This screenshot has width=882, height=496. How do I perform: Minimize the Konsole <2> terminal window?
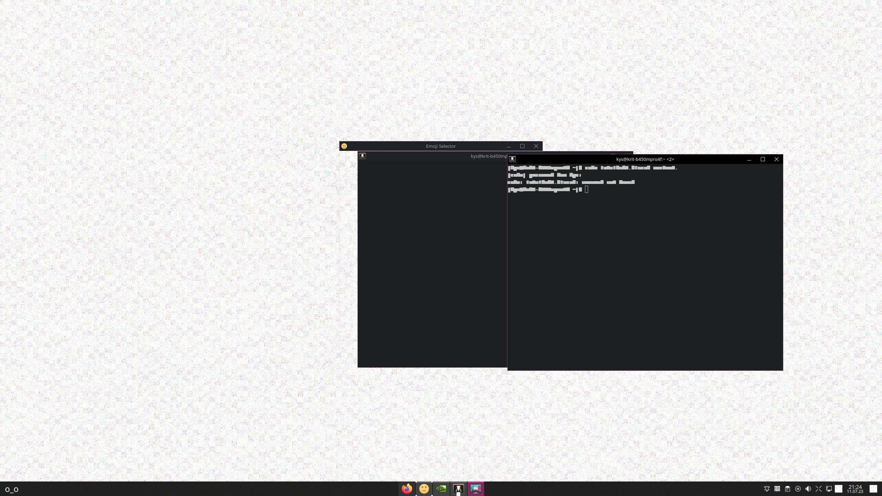pos(749,159)
